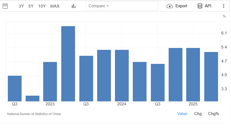The width and height of the screenshot is (231, 128).
Task: Open the calendar date range picker
Action: click(x=5, y=6)
